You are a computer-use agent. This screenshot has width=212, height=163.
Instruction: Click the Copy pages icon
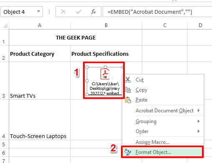(128, 90)
